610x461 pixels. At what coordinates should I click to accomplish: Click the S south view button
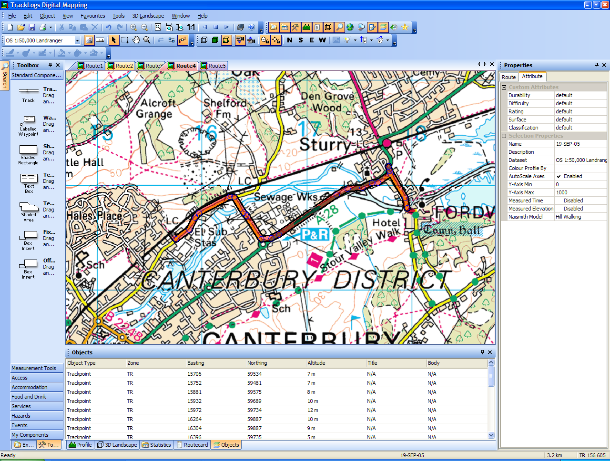point(301,40)
